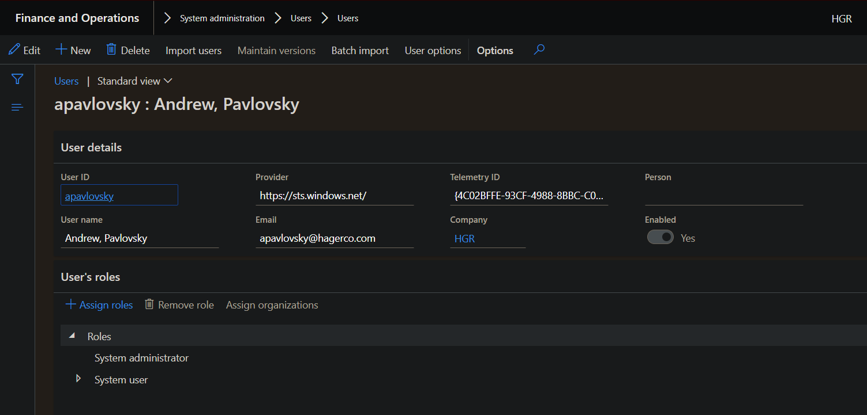Click System administration breadcrumb
The width and height of the screenshot is (867, 415).
222,18
